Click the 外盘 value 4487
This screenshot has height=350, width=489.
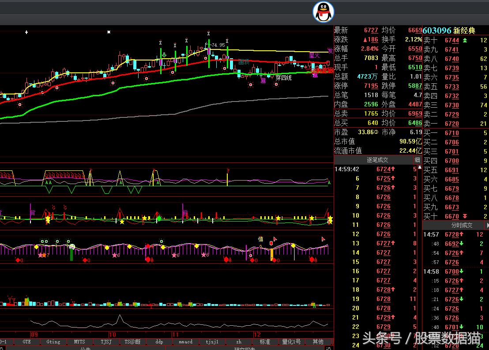pyautogui.click(x=415, y=104)
